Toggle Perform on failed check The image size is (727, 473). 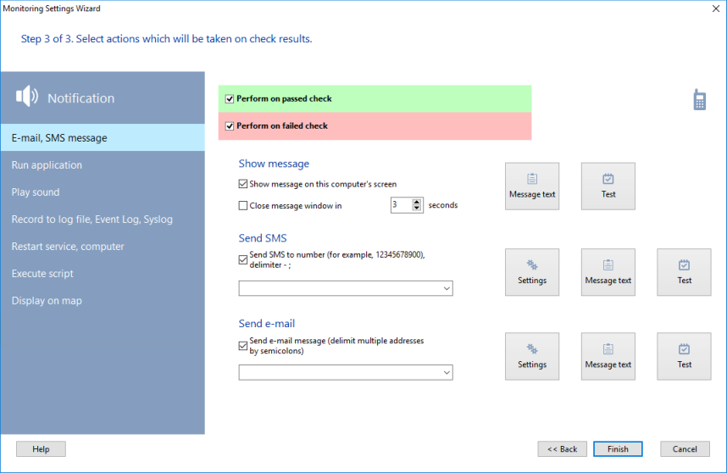(230, 126)
